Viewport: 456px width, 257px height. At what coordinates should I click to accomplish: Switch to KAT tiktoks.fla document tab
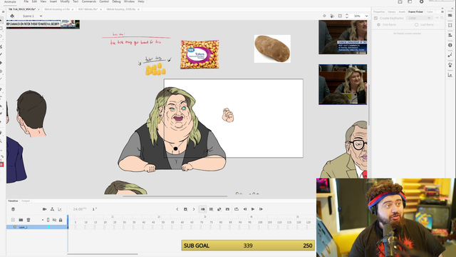[x=88, y=9]
